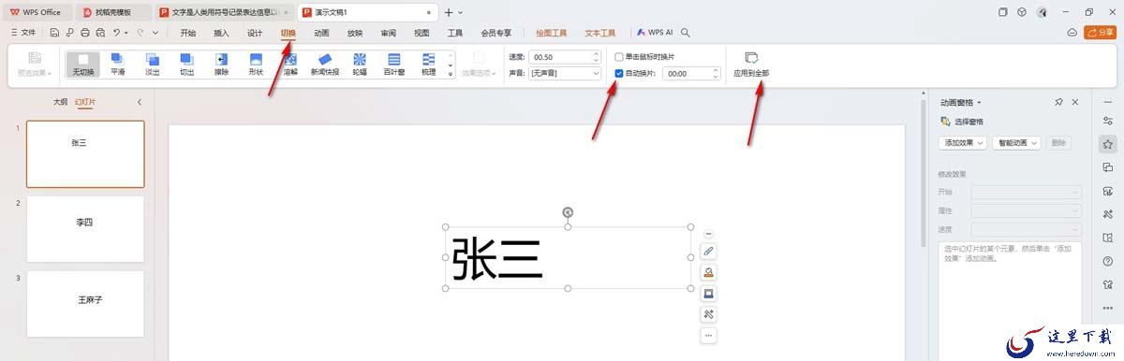The image size is (1124, 361).
Task: Click the pen edit icon beside text box
Action: pyautogui.click(x=708, y=252)
